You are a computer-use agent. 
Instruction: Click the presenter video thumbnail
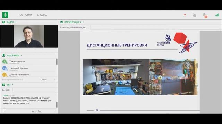tap(29, 36)
